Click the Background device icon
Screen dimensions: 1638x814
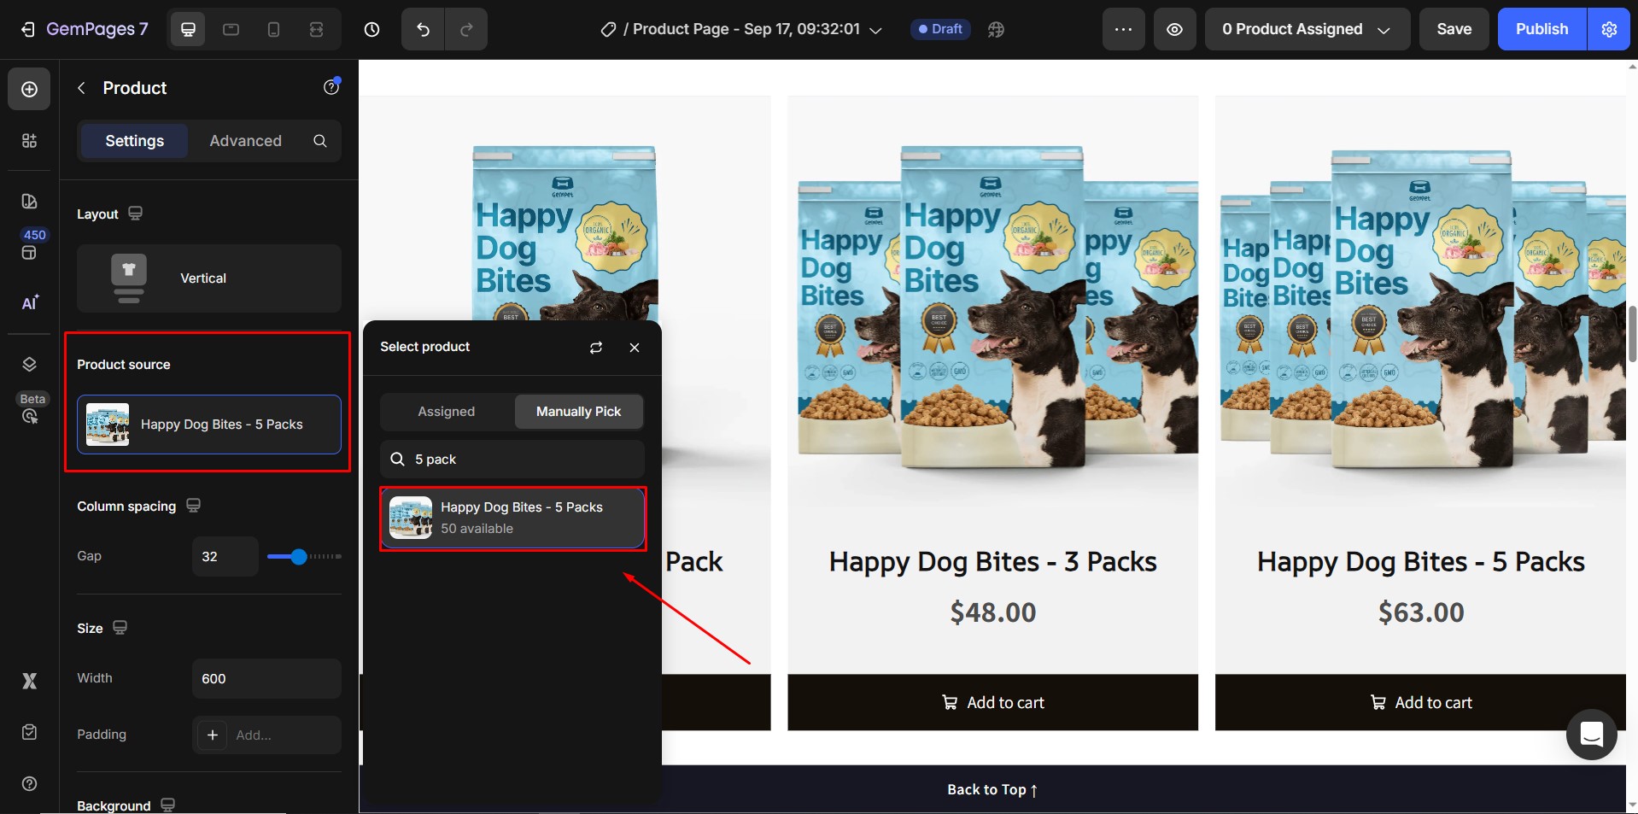pos(167,805)
